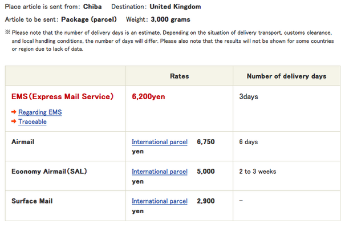Open International parcel link in Economy Airmail row
This screenshot has width=345, height=228.
[x=160, y=172]
